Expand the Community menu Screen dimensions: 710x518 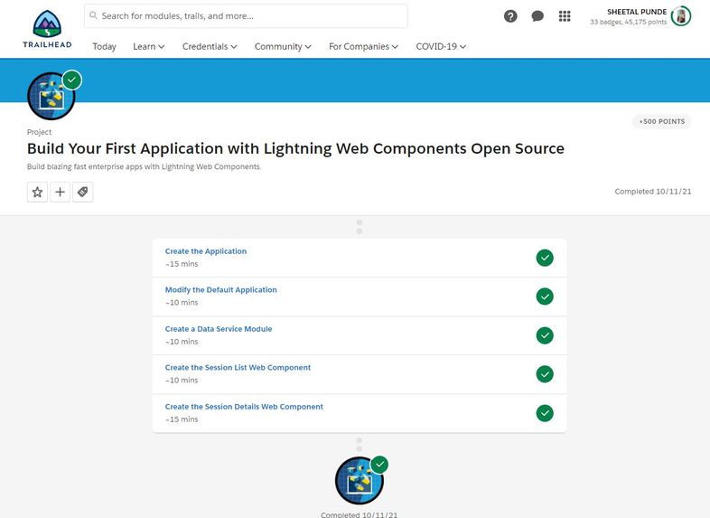pyautogui.click(x=283, y=46)
